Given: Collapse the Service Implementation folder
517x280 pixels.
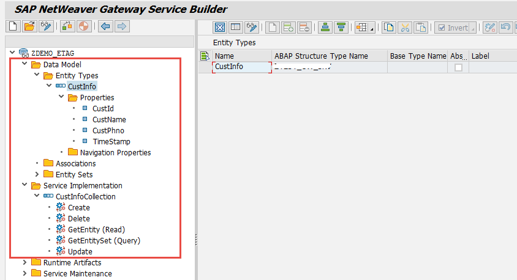Looking at the screenshot, I should click(x=25, y=185).
